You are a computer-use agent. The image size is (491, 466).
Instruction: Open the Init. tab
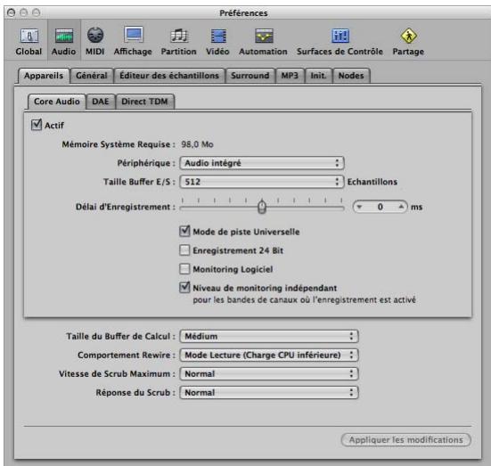(318, 76)
